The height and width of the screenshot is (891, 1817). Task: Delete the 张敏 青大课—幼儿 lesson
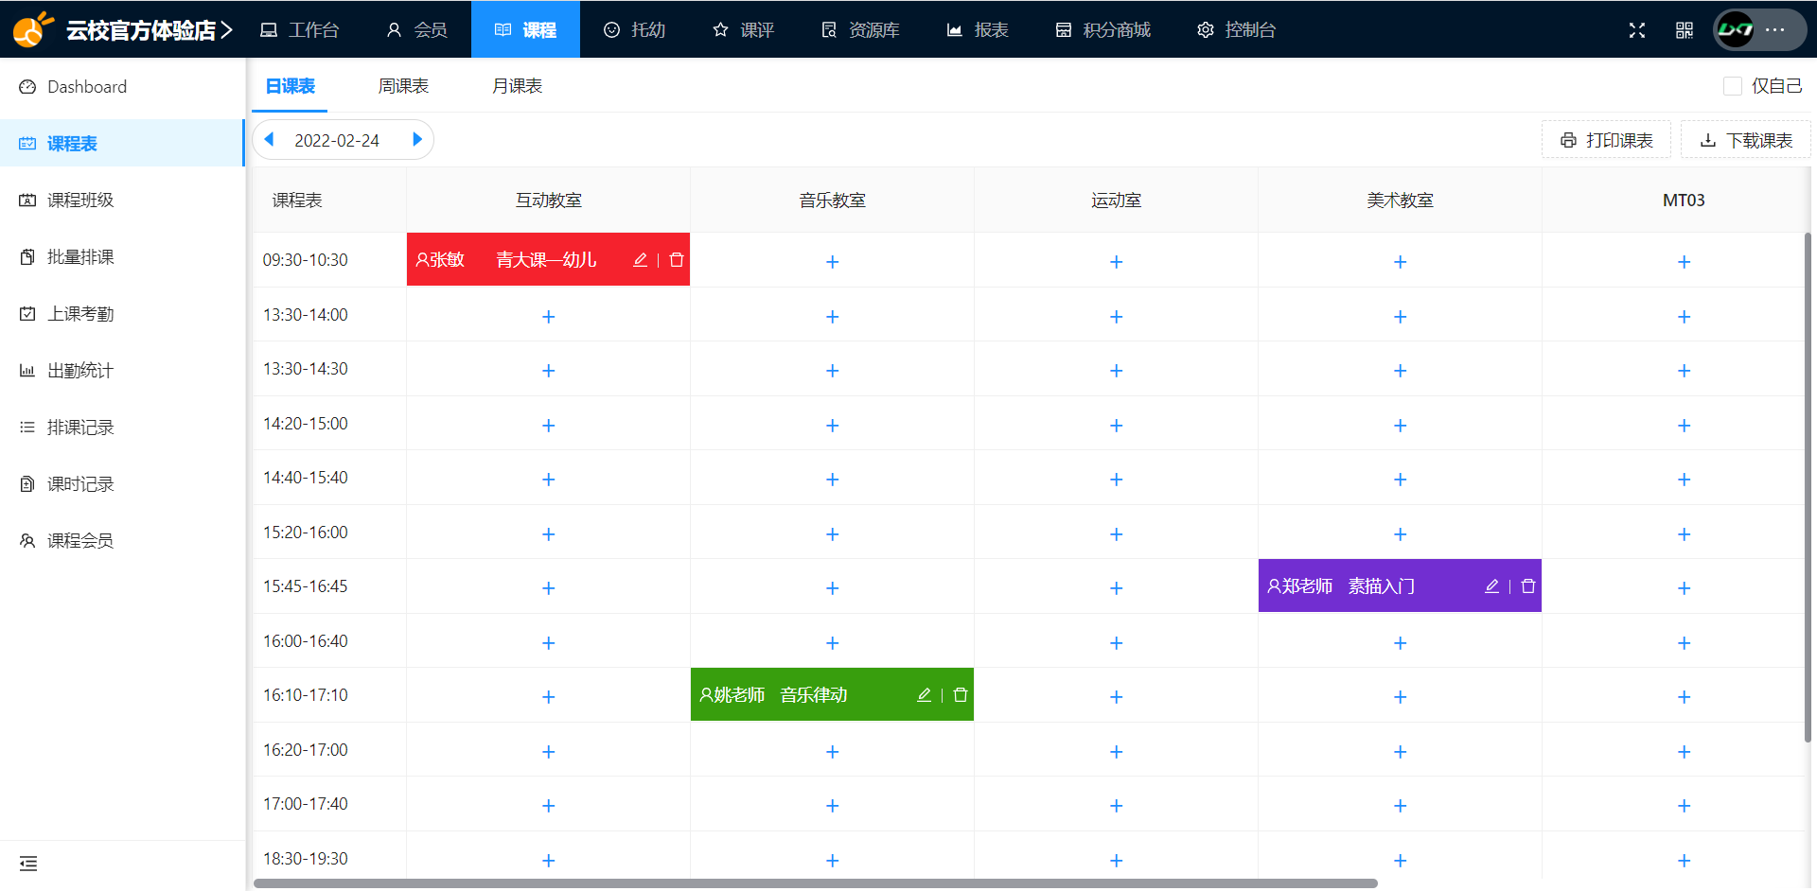click(x=677, y=259)
